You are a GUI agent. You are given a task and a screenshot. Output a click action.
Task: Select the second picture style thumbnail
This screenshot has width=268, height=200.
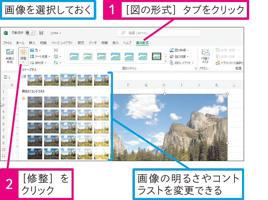[88, 56]
